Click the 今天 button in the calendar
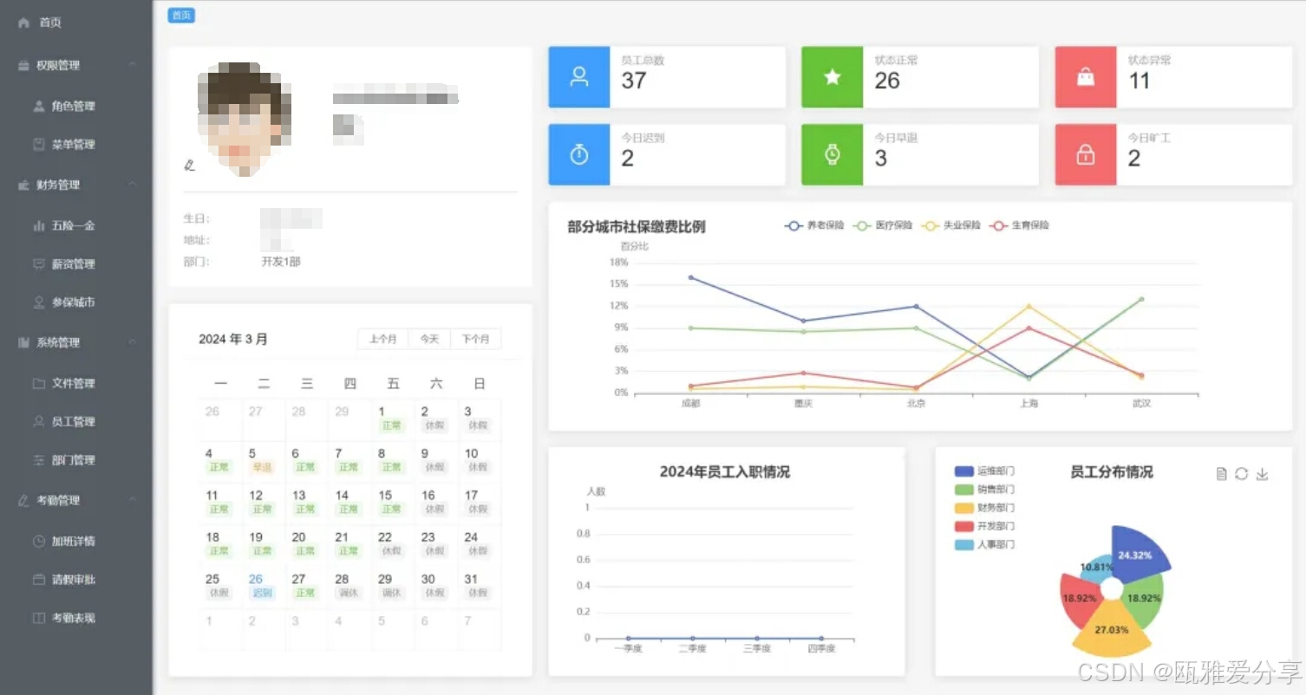Image resolution: width=1306 pixels, height=695 pixels. pyautogui.click(x=429, y=339)
